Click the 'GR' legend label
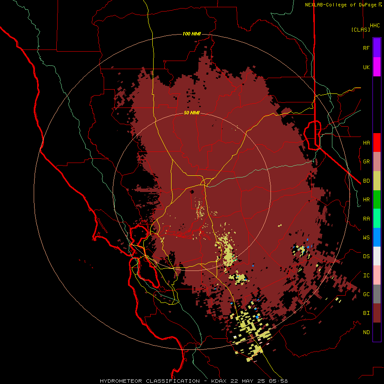The height and width of the screenshot is (384, 384). click(366, 162)
